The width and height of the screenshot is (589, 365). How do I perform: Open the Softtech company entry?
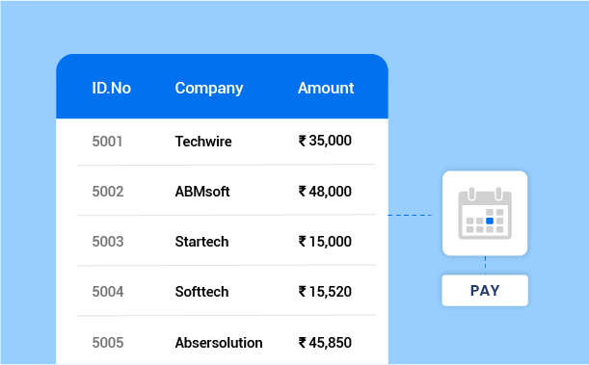pos(201,292)
